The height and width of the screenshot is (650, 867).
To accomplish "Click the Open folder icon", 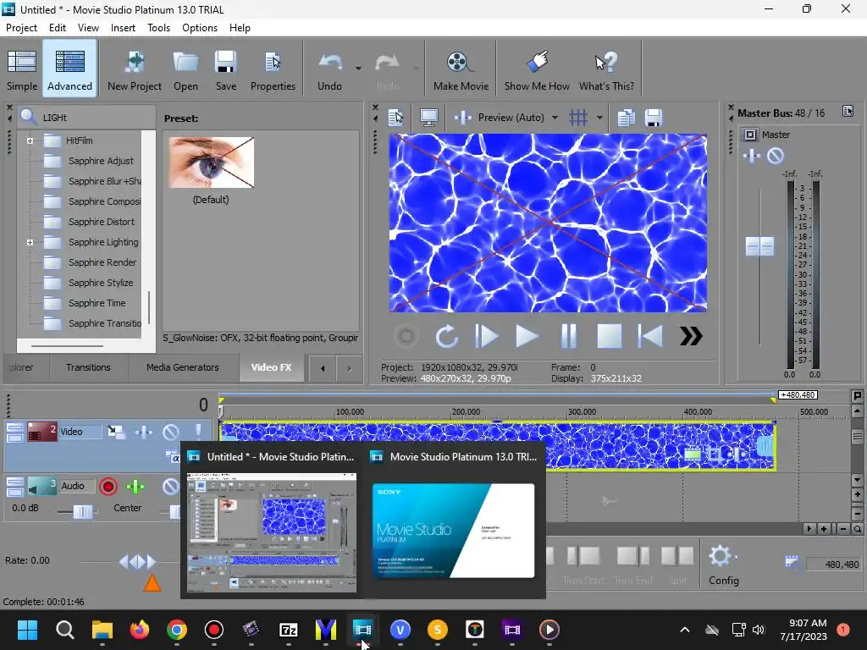I will pyautogui.click(x=185, y=69).
